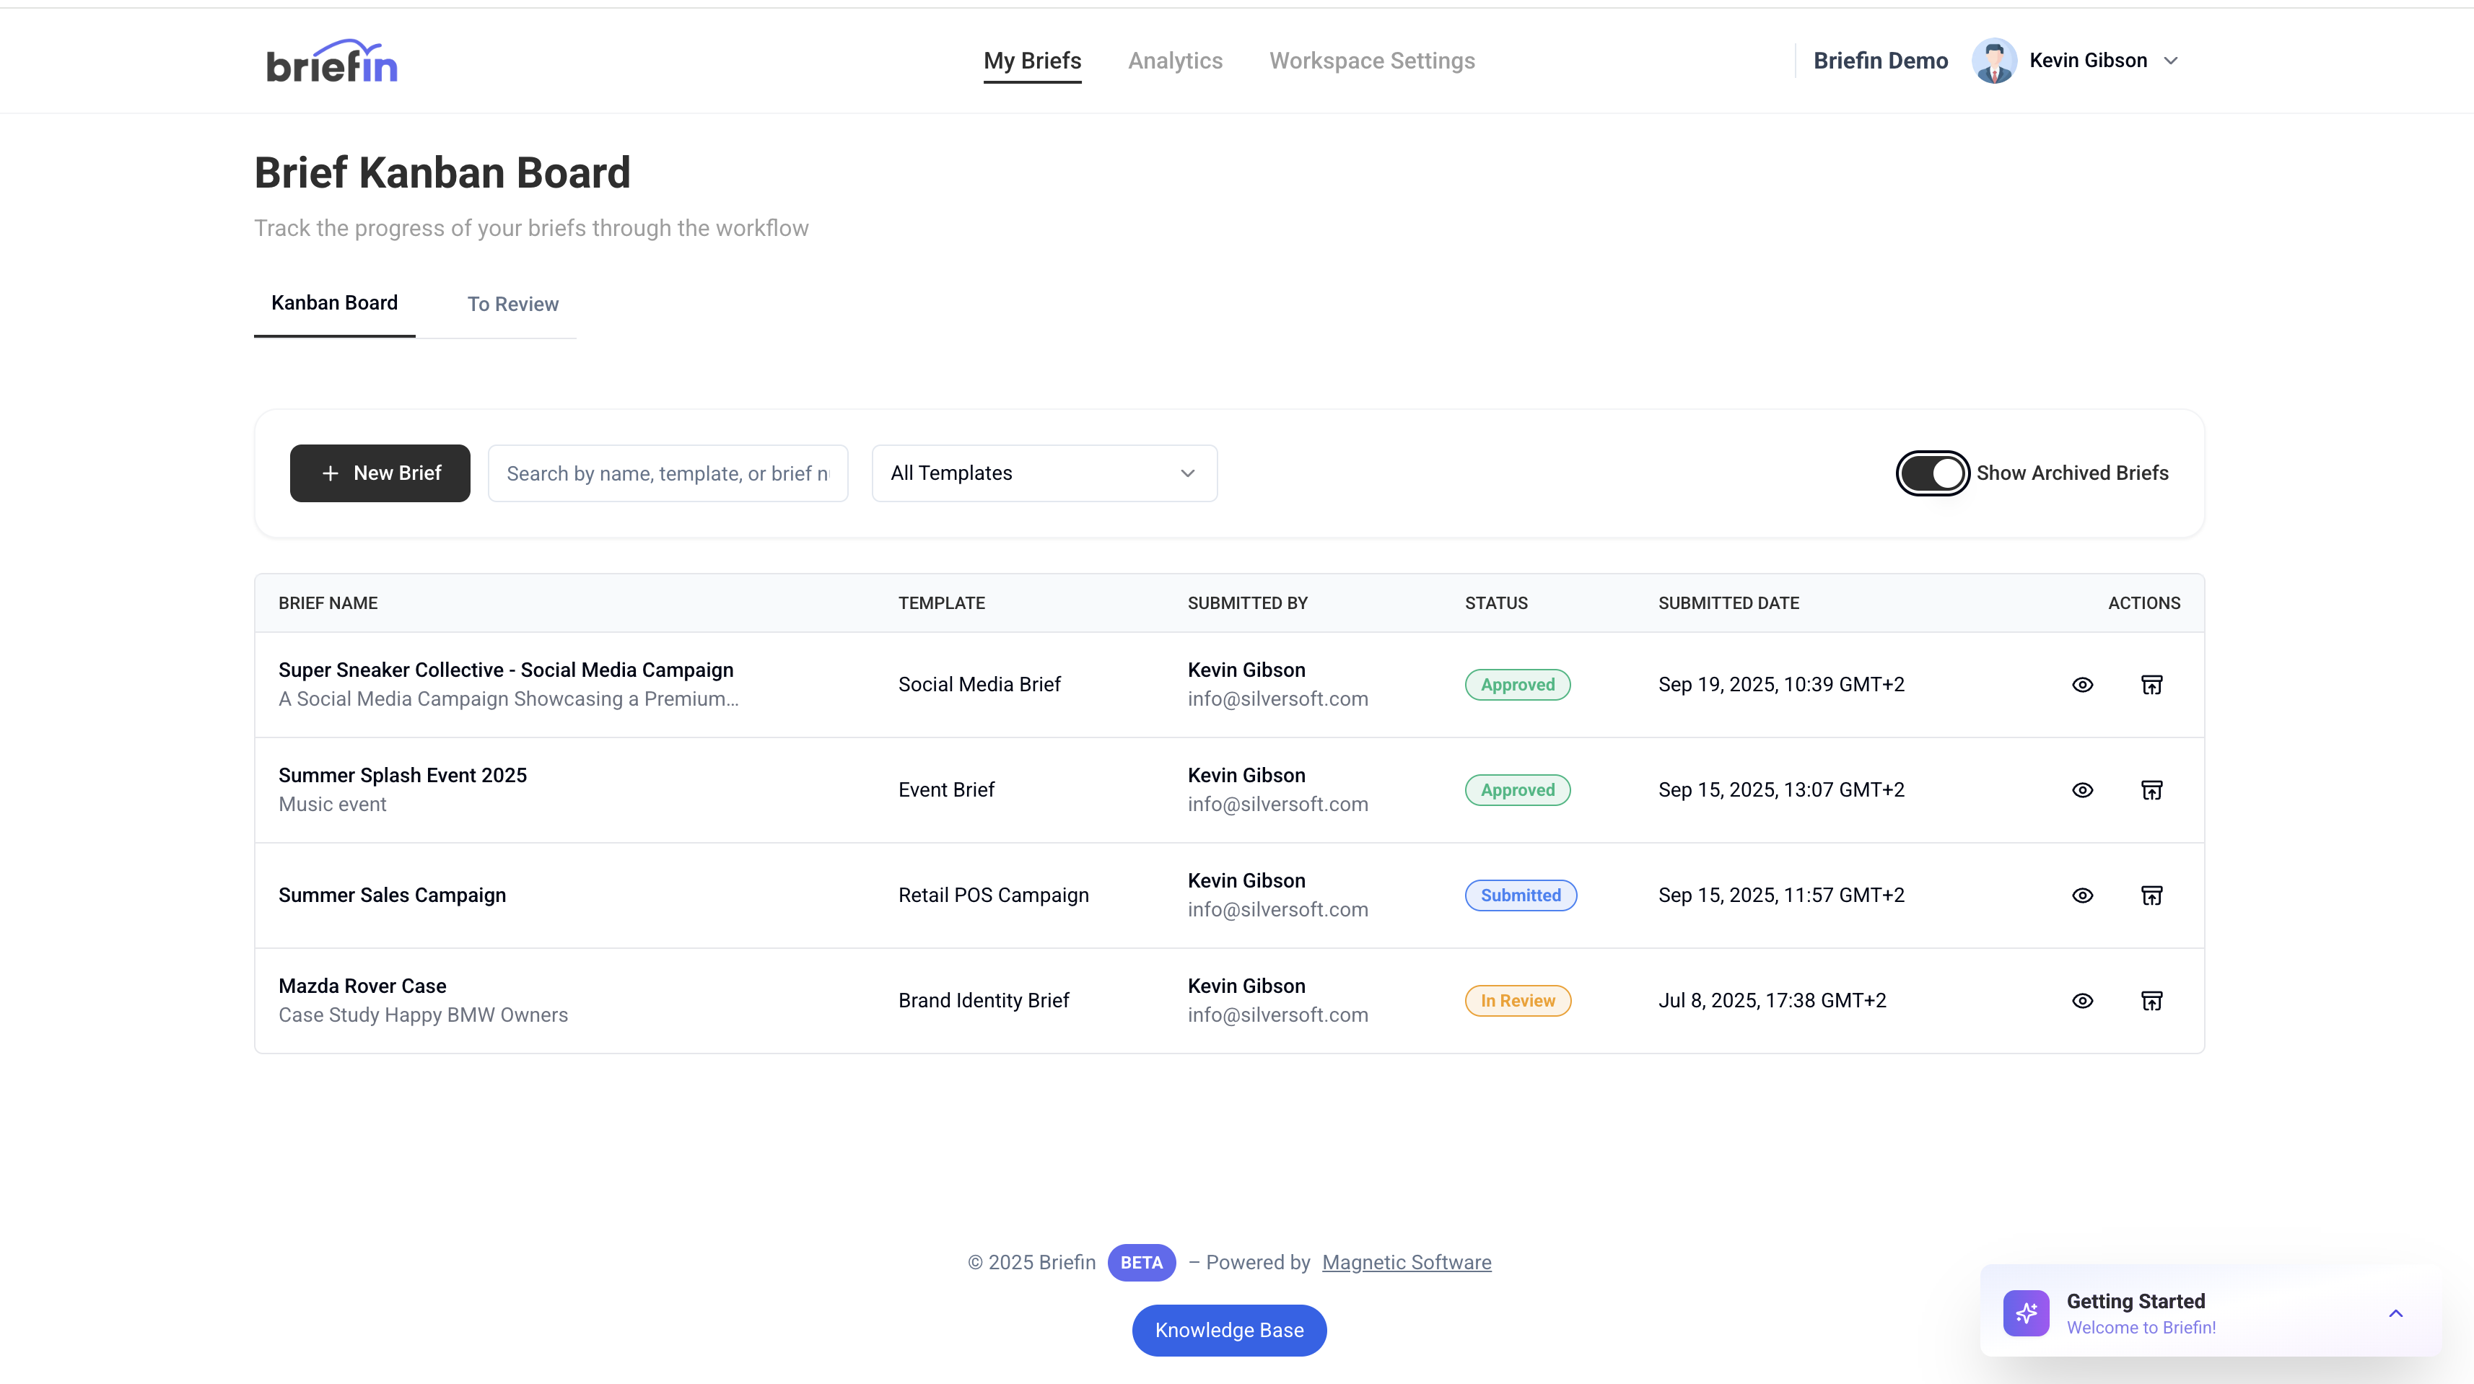Toggle Show Archived Briefs switch

click(x=1932, y=473)
